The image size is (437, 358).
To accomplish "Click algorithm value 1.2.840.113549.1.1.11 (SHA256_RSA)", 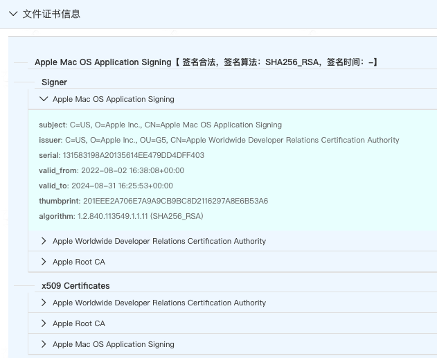I will pos(140,216).
